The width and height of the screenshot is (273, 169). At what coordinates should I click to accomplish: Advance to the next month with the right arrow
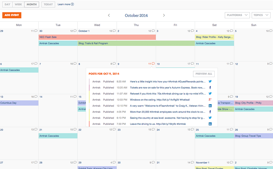click(164, 15)
